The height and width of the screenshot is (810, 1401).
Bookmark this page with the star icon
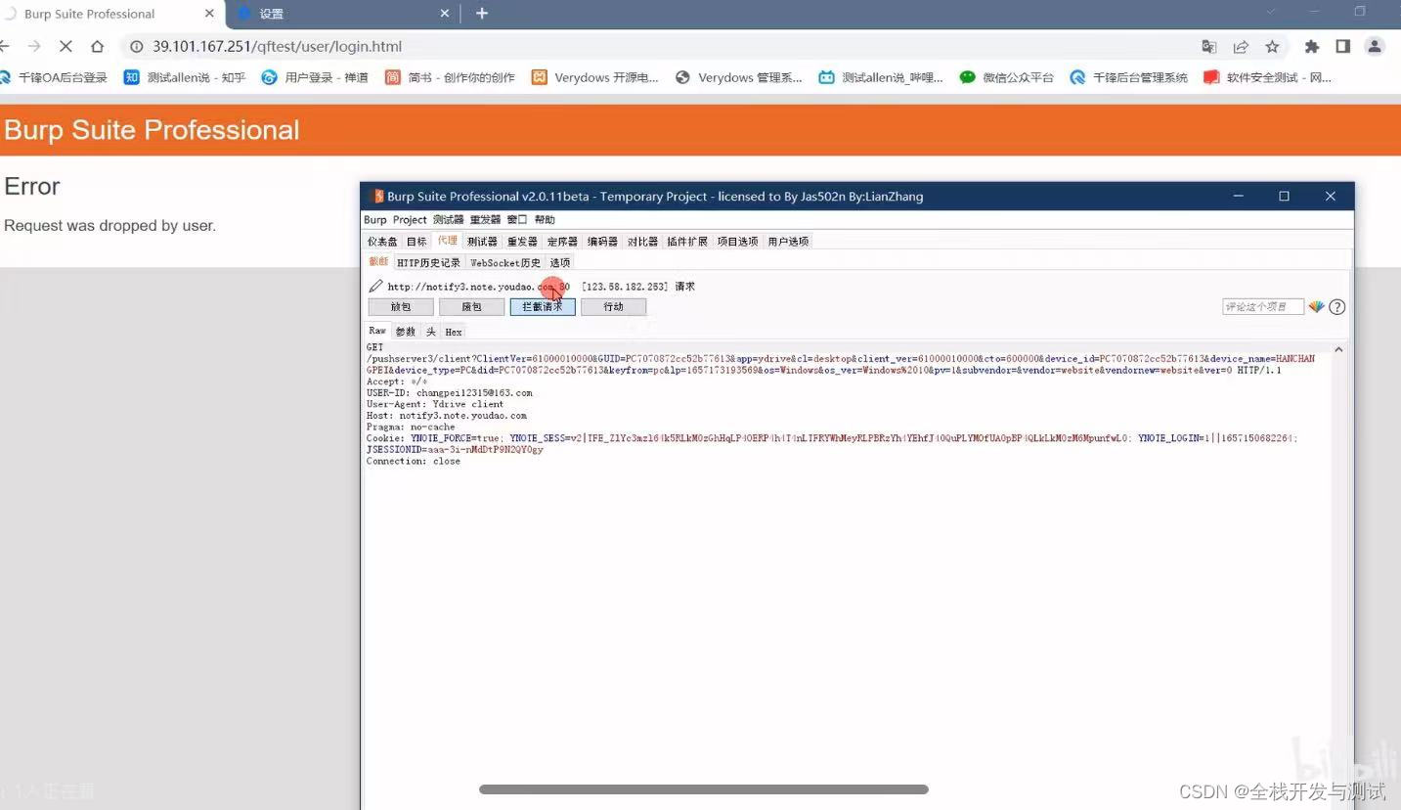pyautogui.click(x=1272, y=46)
